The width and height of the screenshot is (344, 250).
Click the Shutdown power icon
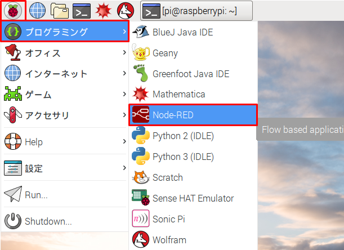tap(13, 221)
